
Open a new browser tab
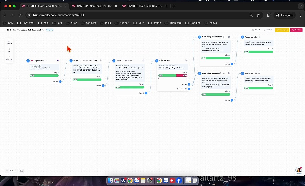[174, 6]
